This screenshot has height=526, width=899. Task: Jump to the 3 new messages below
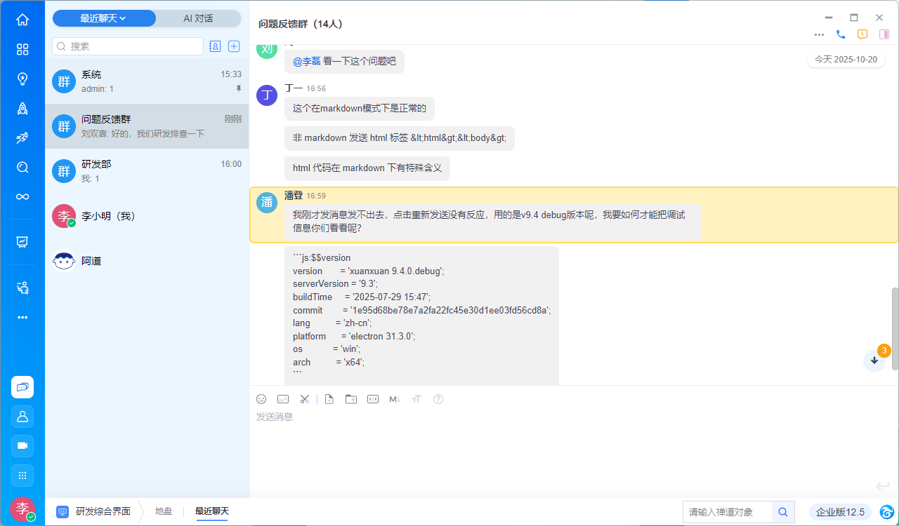pos(874,360)
